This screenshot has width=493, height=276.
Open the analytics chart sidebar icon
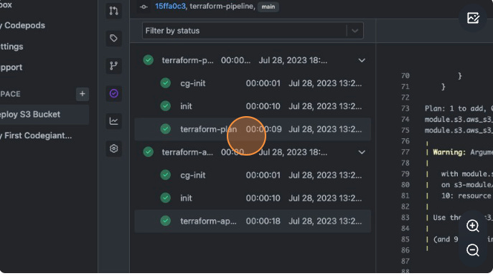point(114,121)
